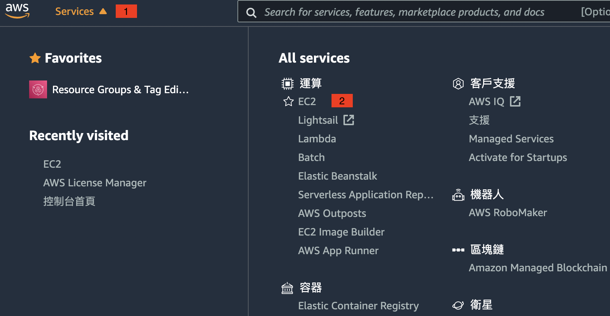Focus the services search field
Image resolution: width=610 pixels, height=316 pixels.
424,12
